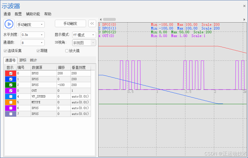Click the offset value -100 for channel 2
Viewport: 248px width, 158px height.
click(x=64, y=85)
